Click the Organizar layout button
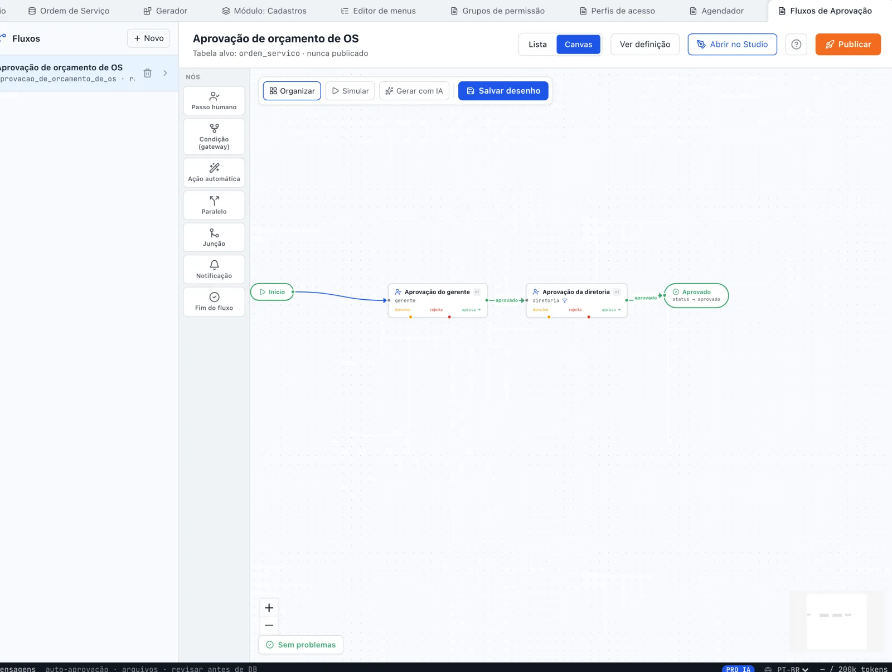 292,91
